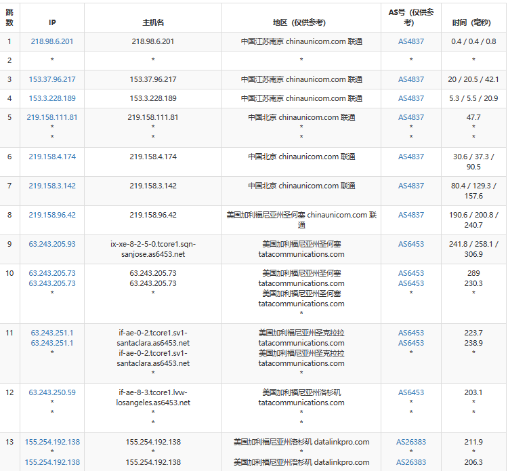Select time value '20 / 20.5 / 42.1'
Viewport: 508px width, 471px height.
[473, 79]
